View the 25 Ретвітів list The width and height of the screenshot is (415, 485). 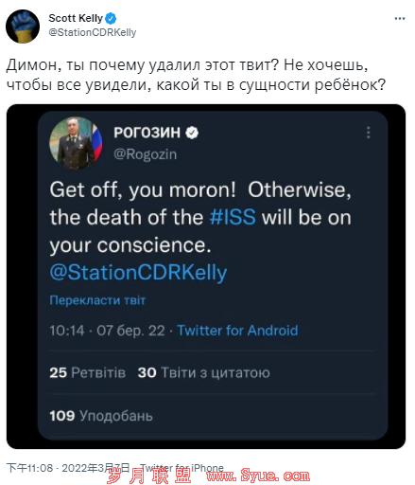(x=87, y=372)
